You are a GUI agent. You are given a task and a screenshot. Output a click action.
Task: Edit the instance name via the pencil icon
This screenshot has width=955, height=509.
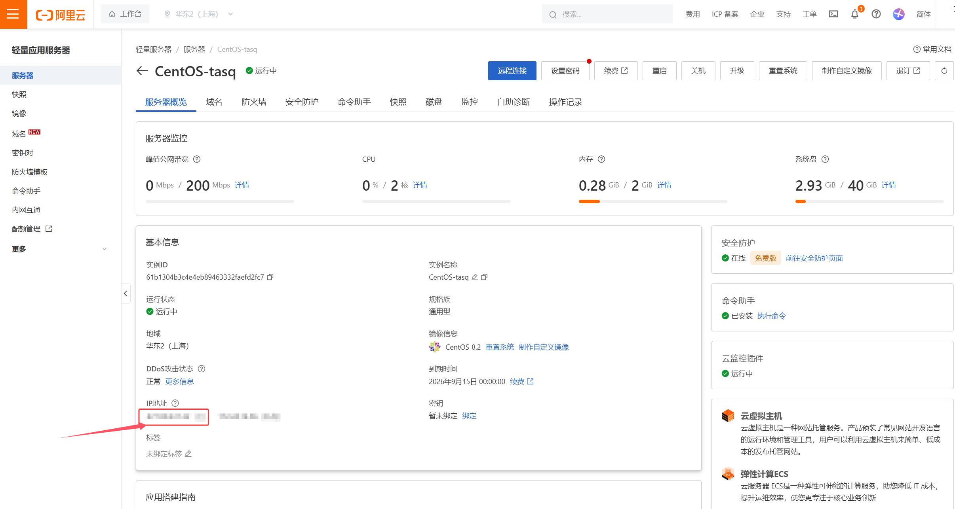tap(474, 277)
